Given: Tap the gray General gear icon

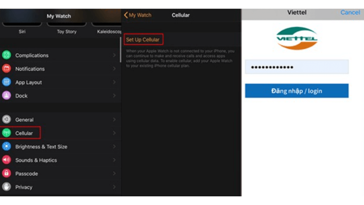Looking at the screenshot, I should click(x=6, y=119).
